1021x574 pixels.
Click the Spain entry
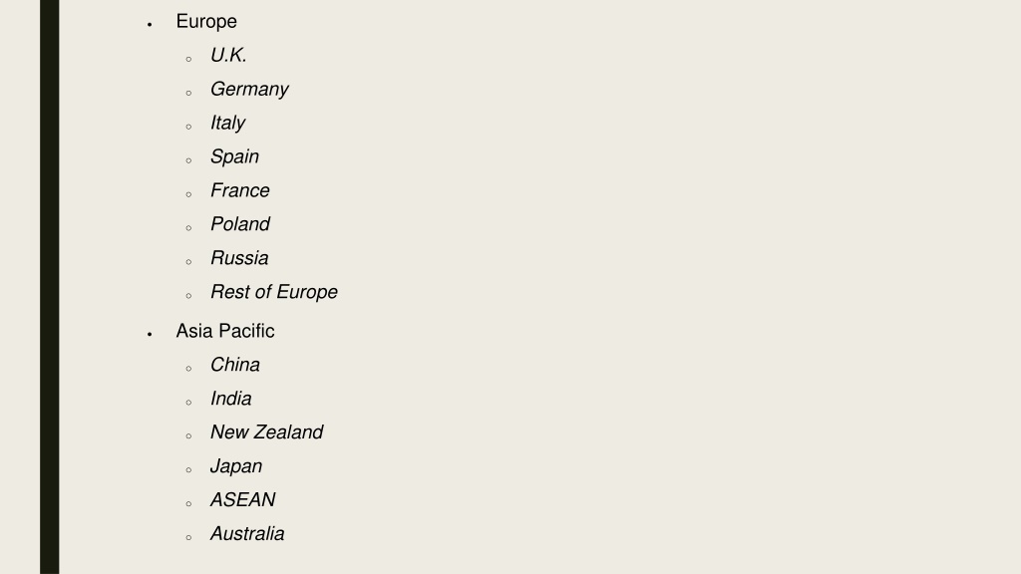point(234,156)
